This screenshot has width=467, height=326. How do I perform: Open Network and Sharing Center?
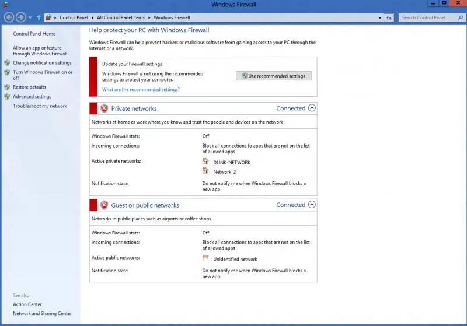(x=42, y=313)
